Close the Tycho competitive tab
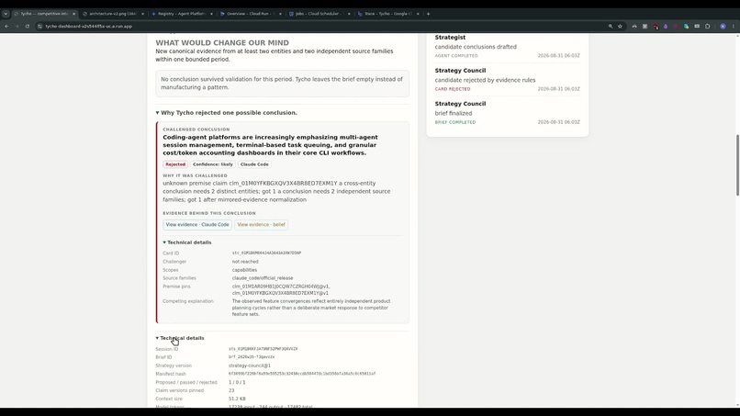Viewport: 740px width, 416px height. tap(73, 14)
